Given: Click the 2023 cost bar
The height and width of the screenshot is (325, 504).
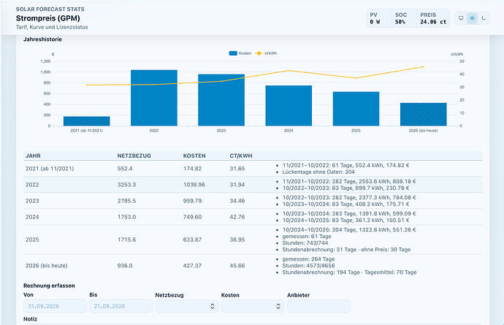Looking at the screenshot, I should (221, 100).
